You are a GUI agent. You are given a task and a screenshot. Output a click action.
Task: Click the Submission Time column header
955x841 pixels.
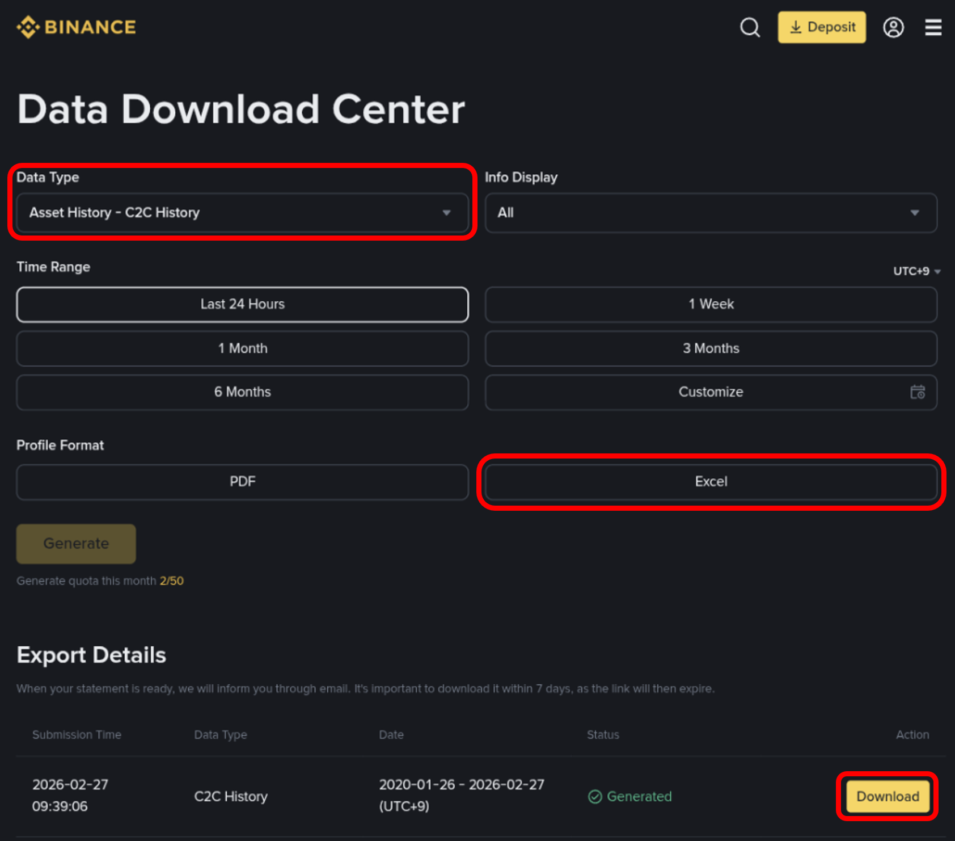click(77, 735)
